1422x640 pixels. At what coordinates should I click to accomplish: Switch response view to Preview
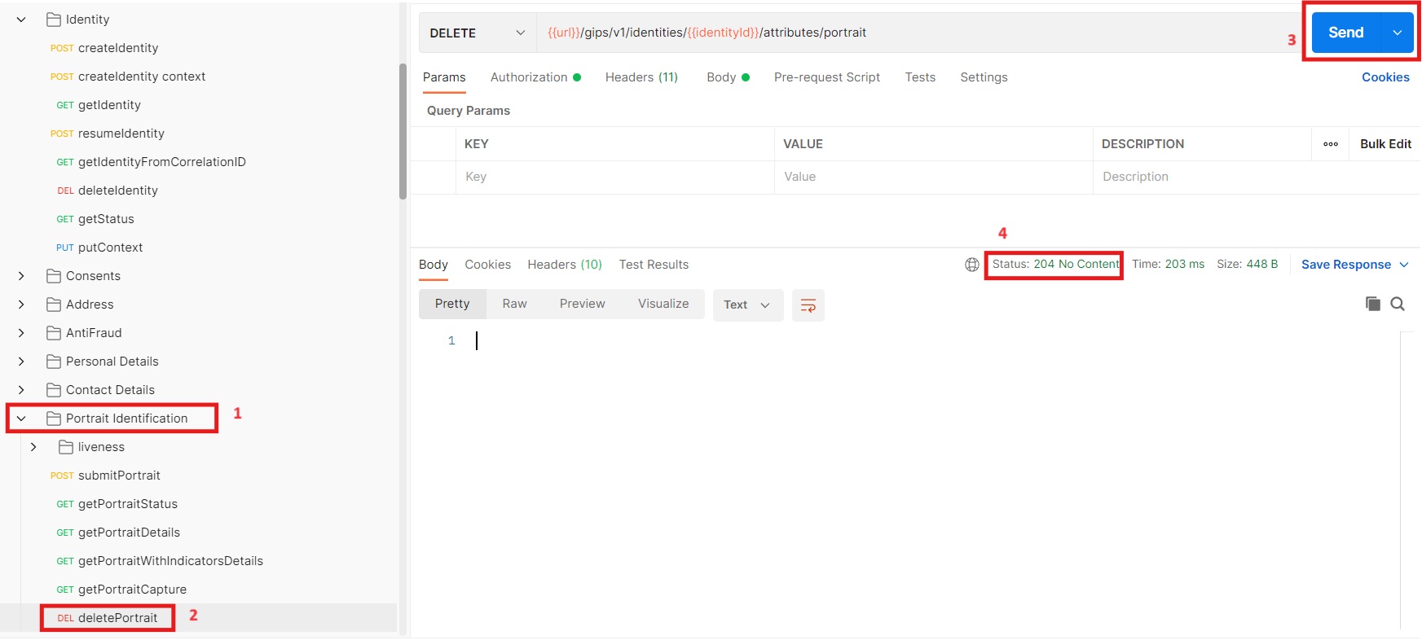[582, 304]
